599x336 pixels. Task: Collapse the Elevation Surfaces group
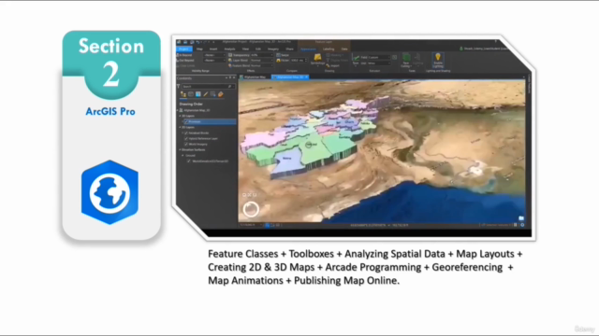[x=181, y=149]
